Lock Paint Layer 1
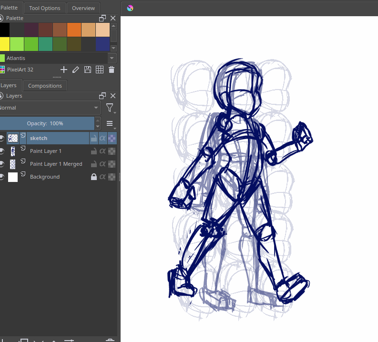 click(x=94, y=151)
